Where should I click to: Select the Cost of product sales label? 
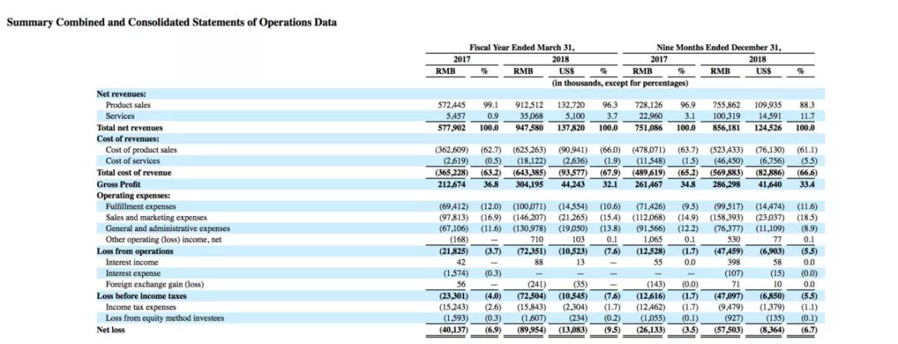click(141, 150)
